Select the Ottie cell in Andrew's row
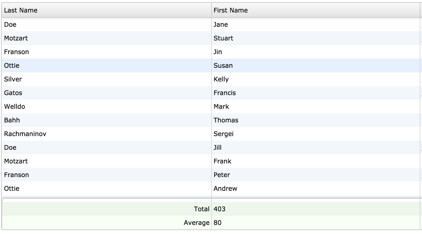The width and height of the screenshot is (422, 238). 107,188
